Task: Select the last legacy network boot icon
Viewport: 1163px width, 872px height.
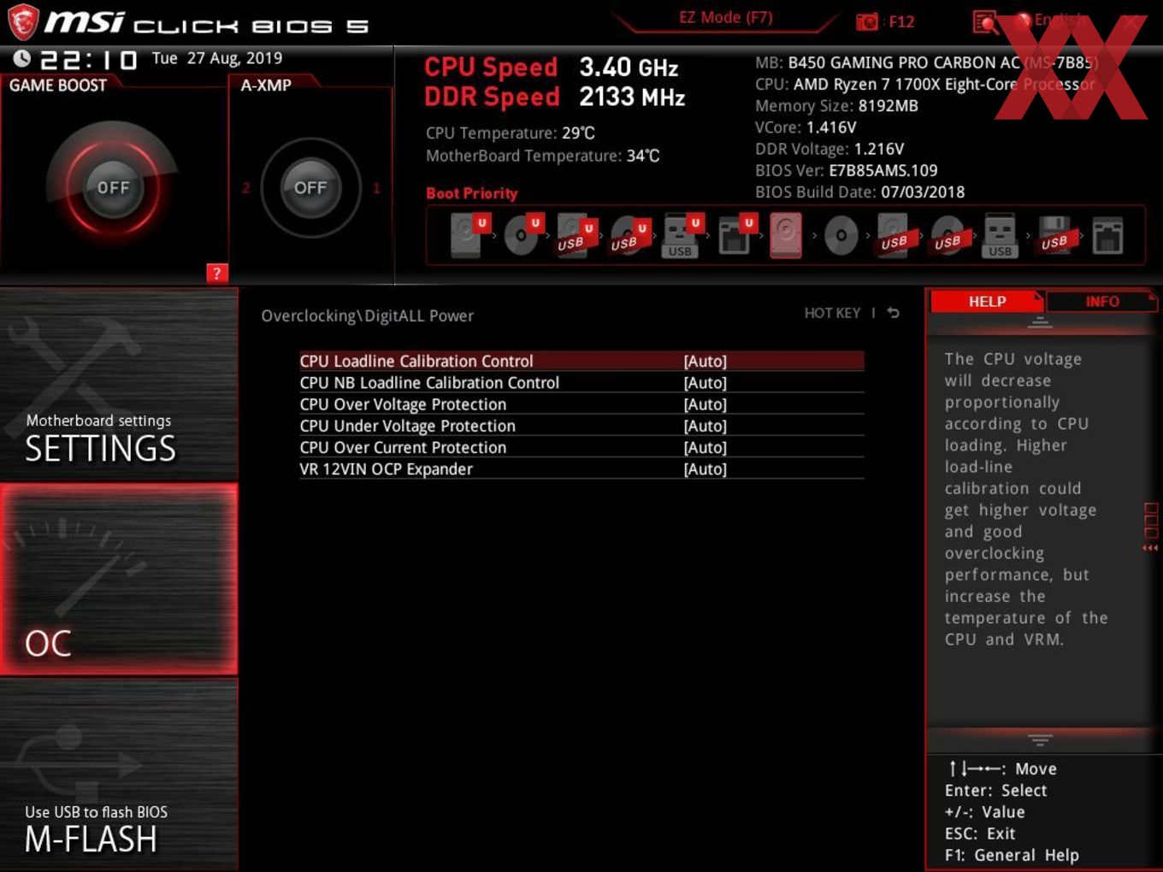Action: [1107, 236]
